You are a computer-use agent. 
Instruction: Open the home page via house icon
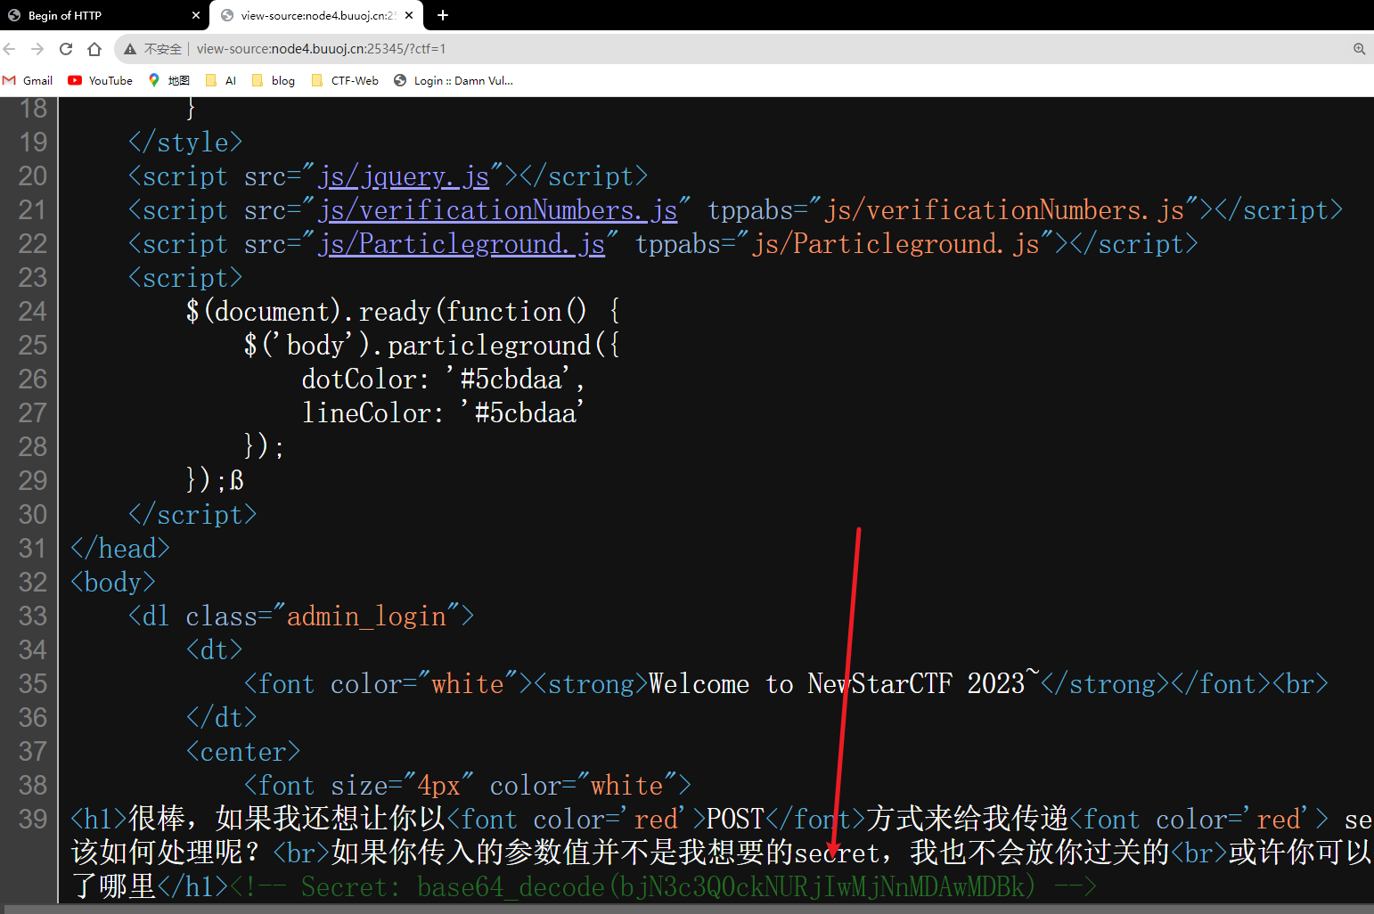tap(94, 49)
